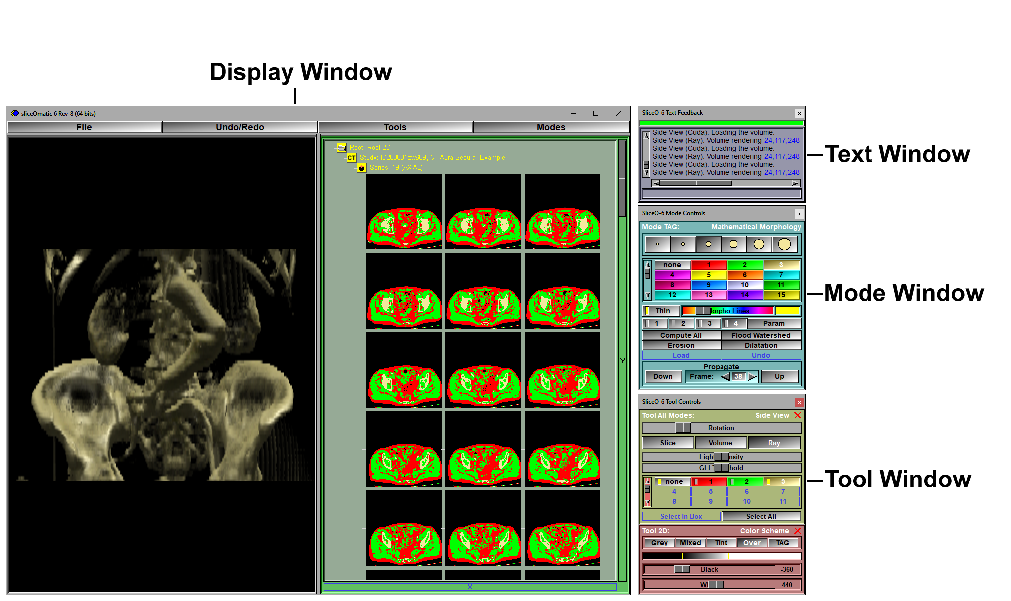The image size is (1011, 601).
Task: Click the Flood Watershed button
Action: click(761, 335)
